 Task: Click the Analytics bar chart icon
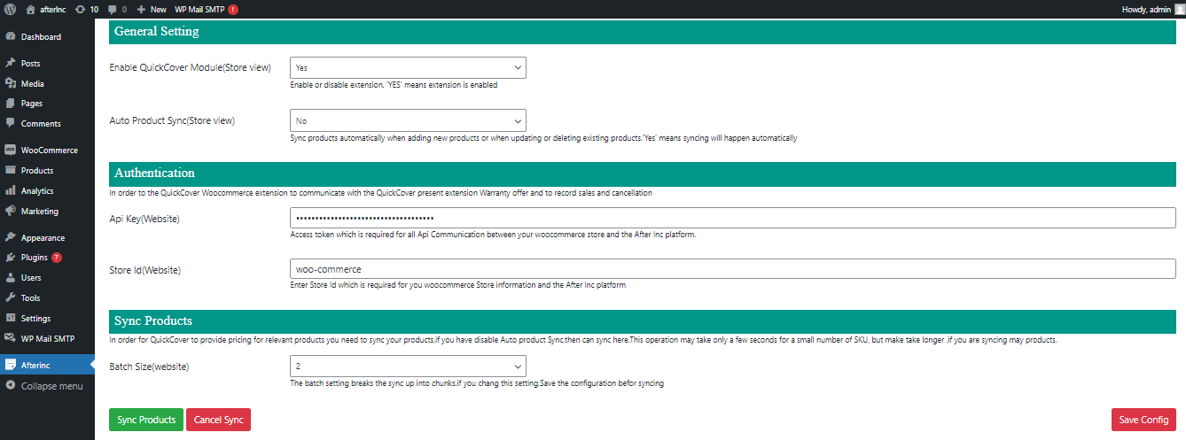point(11,191)
